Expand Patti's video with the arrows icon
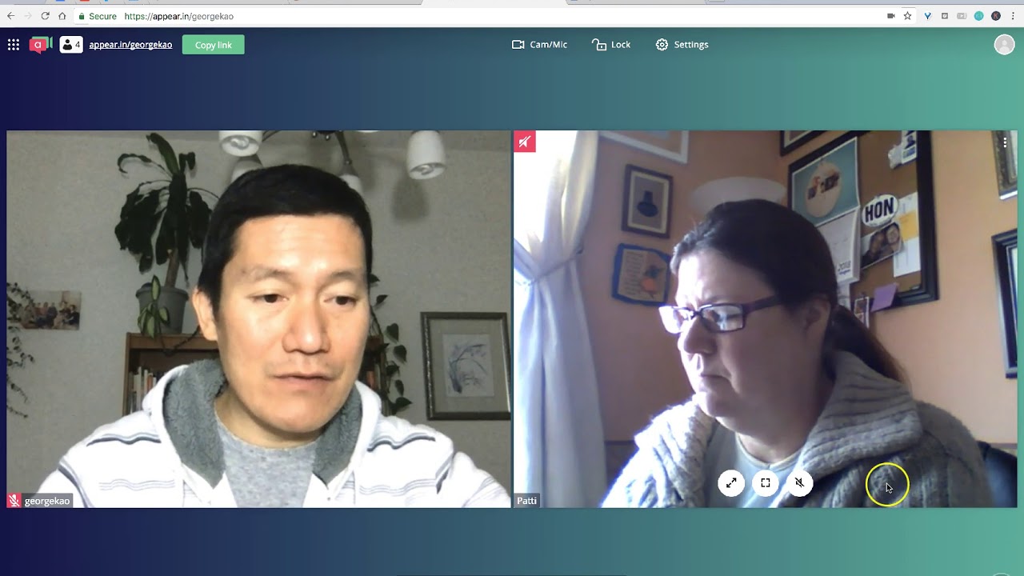 [731, 482]
